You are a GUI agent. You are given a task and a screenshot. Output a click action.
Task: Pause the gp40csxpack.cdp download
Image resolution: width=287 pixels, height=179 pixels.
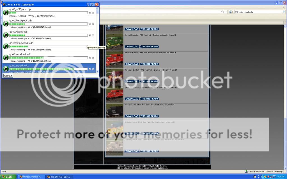[90, 69]
